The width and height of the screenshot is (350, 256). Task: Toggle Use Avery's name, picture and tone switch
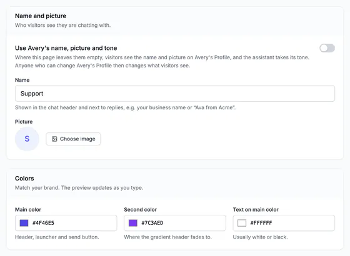click(x=327, y=48)
